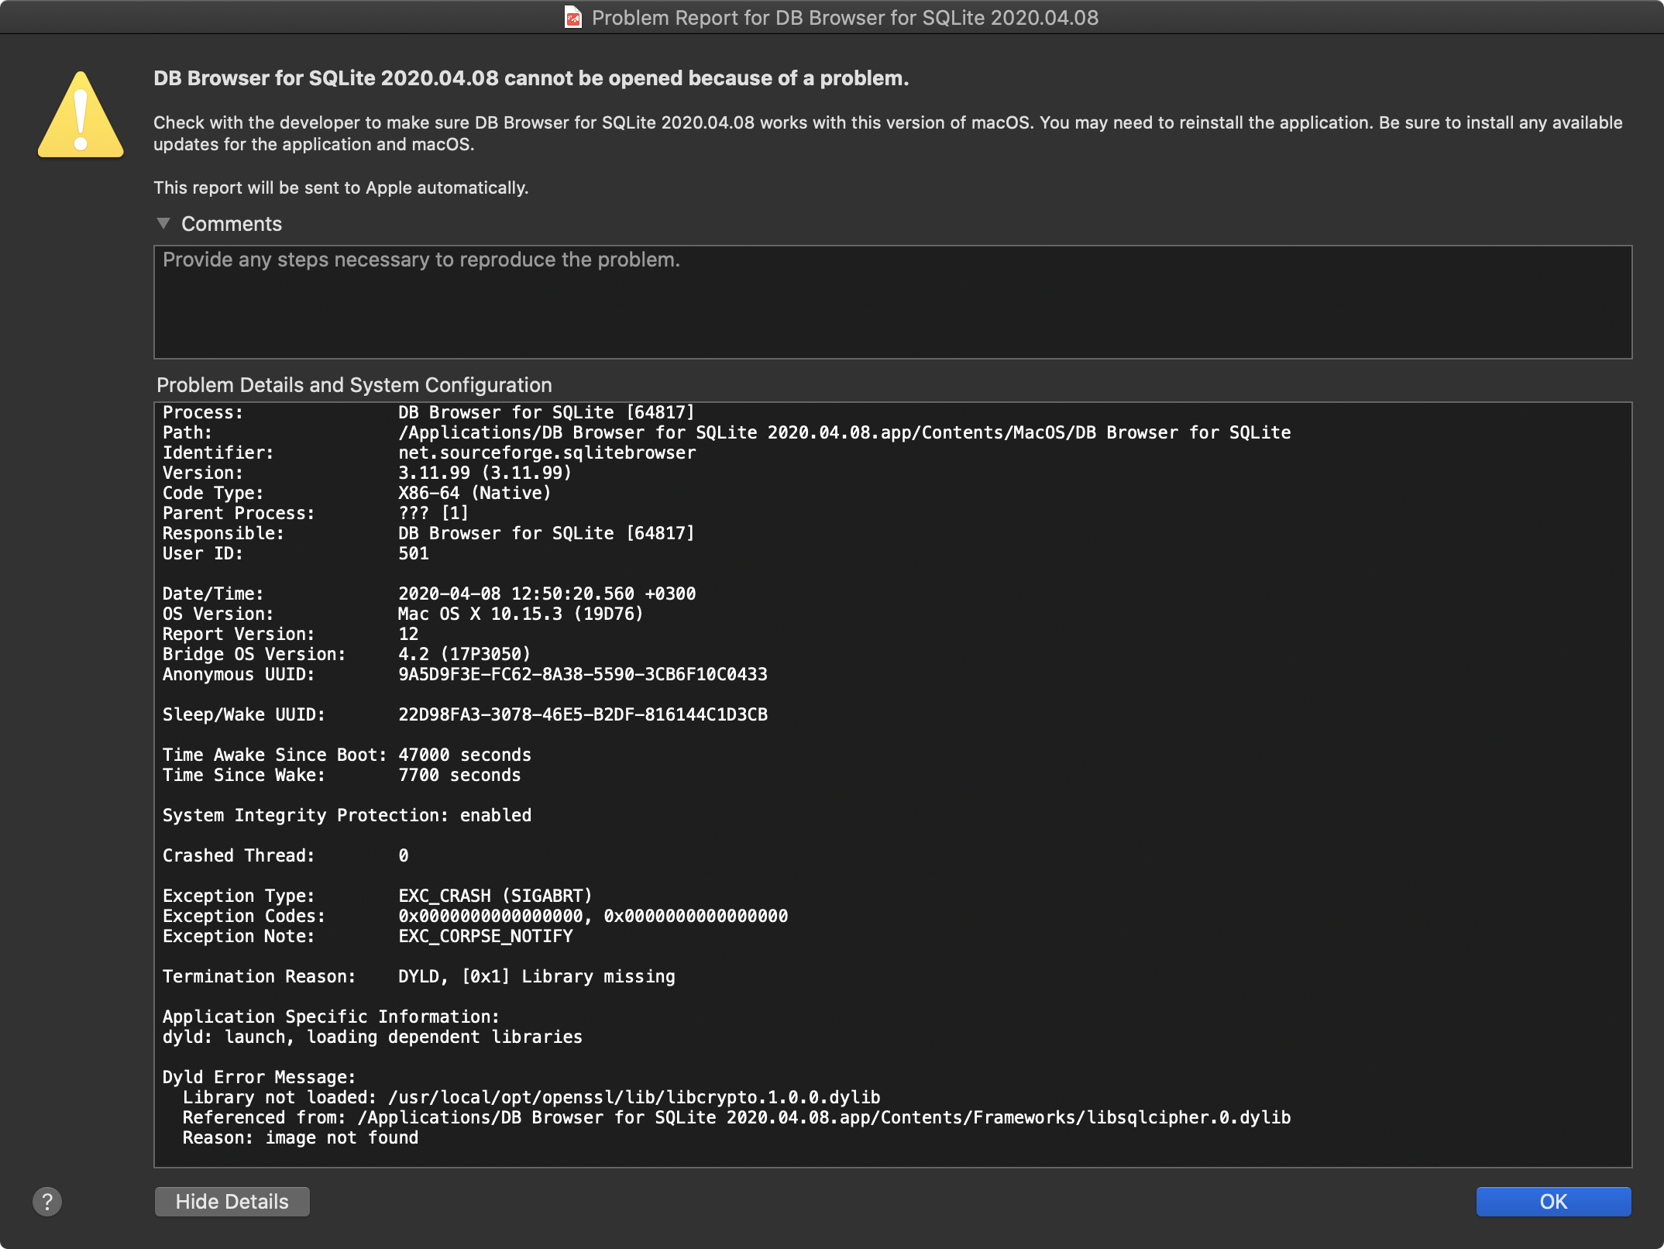Click the 'User ID: 501' line
The height and width of the screenshot is (1249, 1664).
point(295,553)
